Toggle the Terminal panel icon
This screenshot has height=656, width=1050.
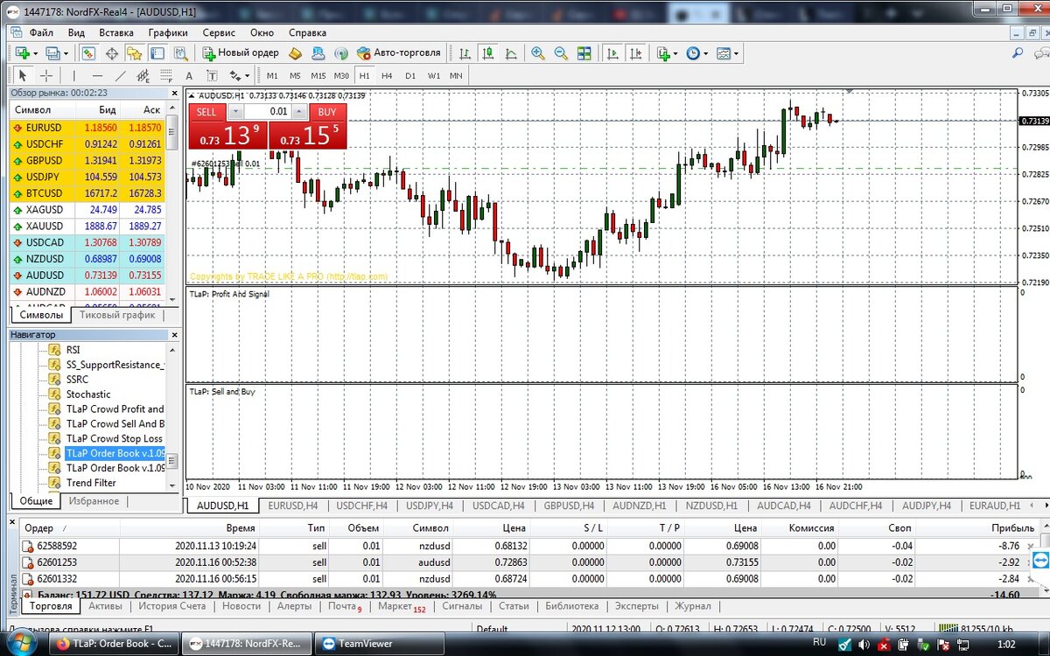point(157,53)
